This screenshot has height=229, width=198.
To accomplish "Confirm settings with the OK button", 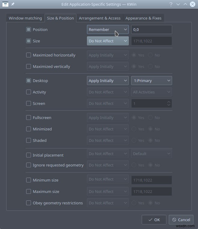I will (154, 220).
